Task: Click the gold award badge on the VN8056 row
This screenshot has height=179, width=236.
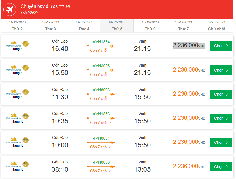Action: [x=26, y=68]
